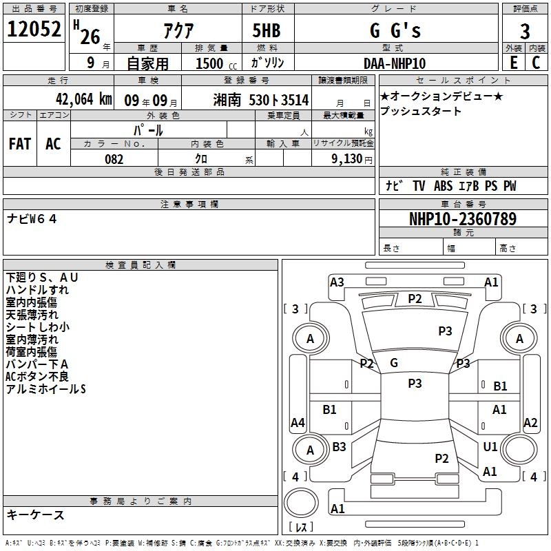Click inspection date 09年09月
Screen dimensions: 551x551
coord(151,101)
